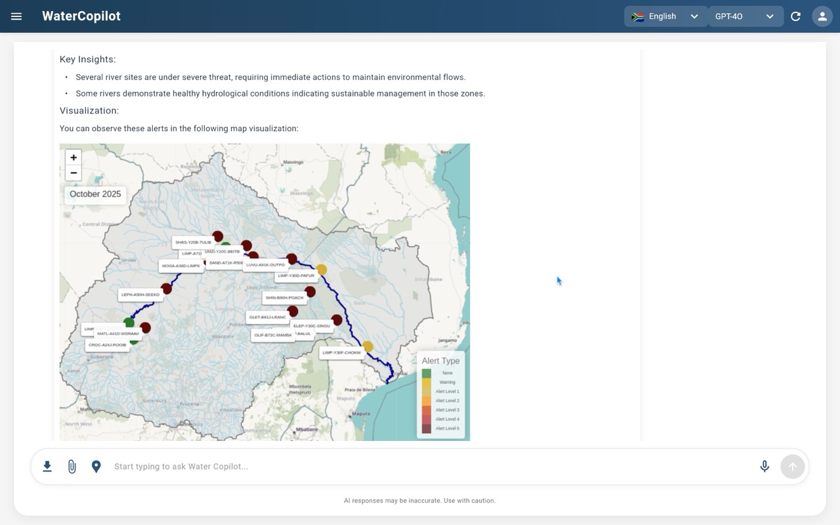Click the green None swatch in legend
Screen dimensions: 840x525
[x=427, y=373]
